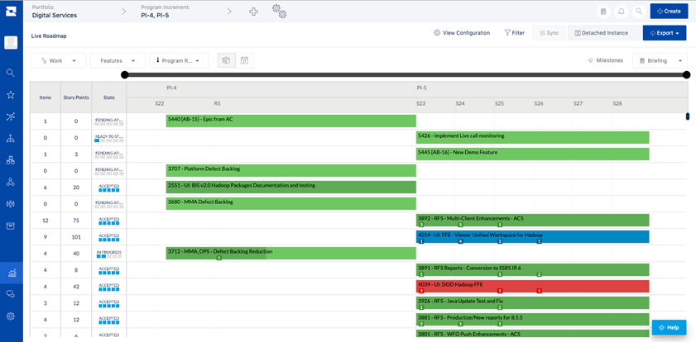Click the Export button
696x342 pixels.
[x=665, y=33]
